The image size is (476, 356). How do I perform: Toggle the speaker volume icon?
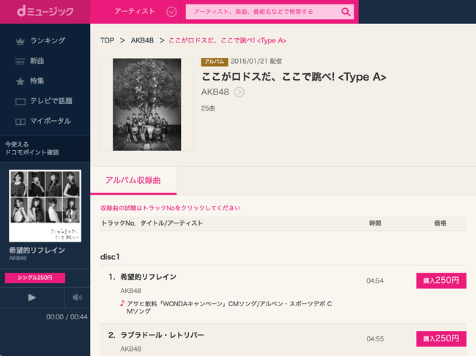pyautogui.click(x=77, y=297)
